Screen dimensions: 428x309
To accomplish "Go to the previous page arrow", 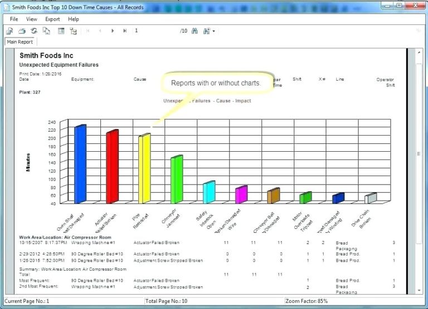I will coord(100,31).
